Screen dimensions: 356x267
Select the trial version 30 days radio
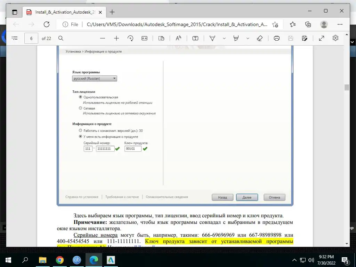[80, 130]
